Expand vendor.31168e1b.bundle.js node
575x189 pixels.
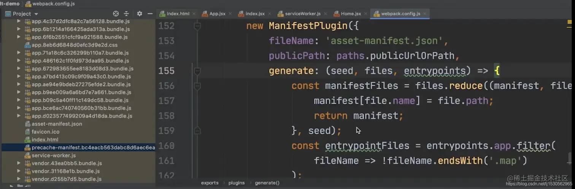pyautogui.click(x=19, y=171)
